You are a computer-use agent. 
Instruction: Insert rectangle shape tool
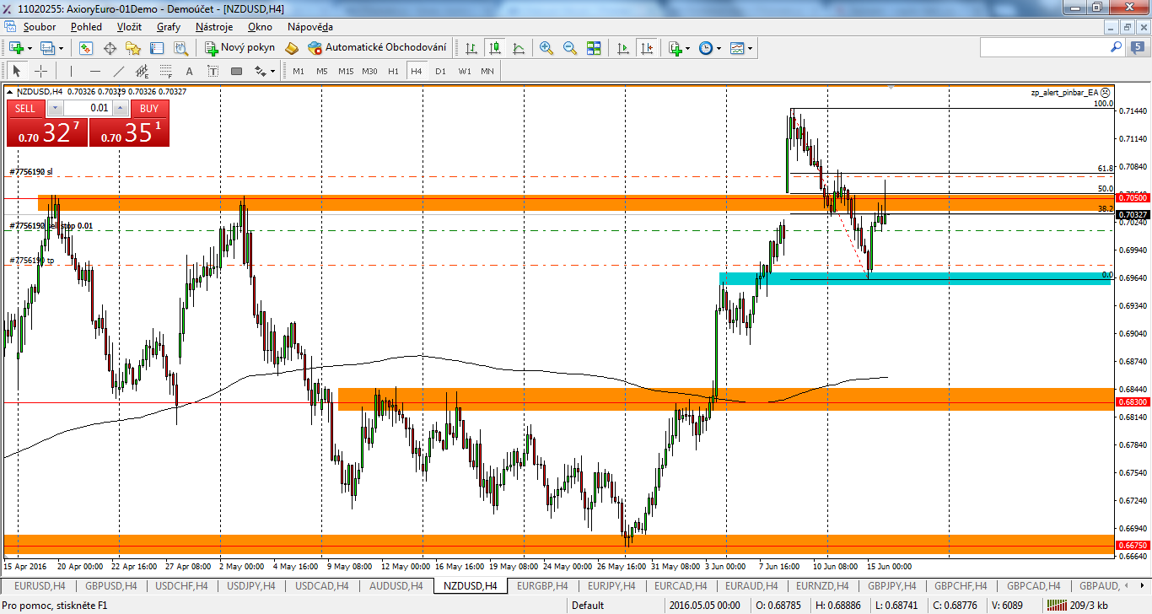236,71
